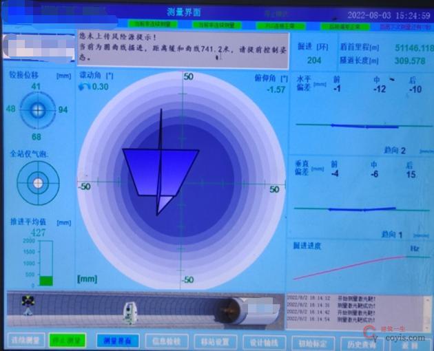This screenshot has width=434, height=351.
Task: Open the 设计轴线 page
Action: [x=265, y=343]
